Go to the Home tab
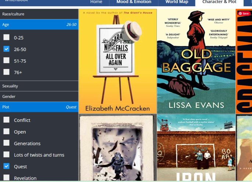252x182 pixels. pyautogui.click(x=96, y=2)
